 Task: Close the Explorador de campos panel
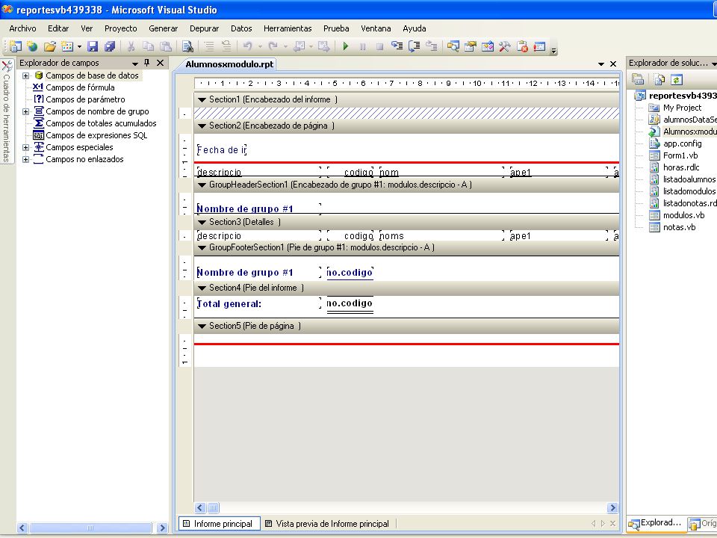(x=160, y=63)
